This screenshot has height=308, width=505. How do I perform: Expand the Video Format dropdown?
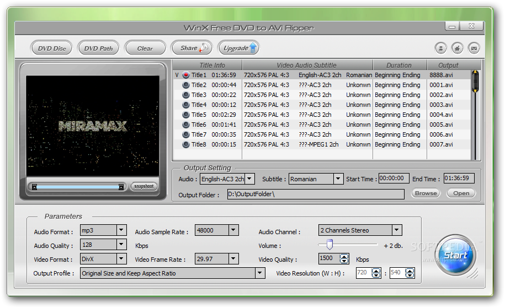point(121,258)
